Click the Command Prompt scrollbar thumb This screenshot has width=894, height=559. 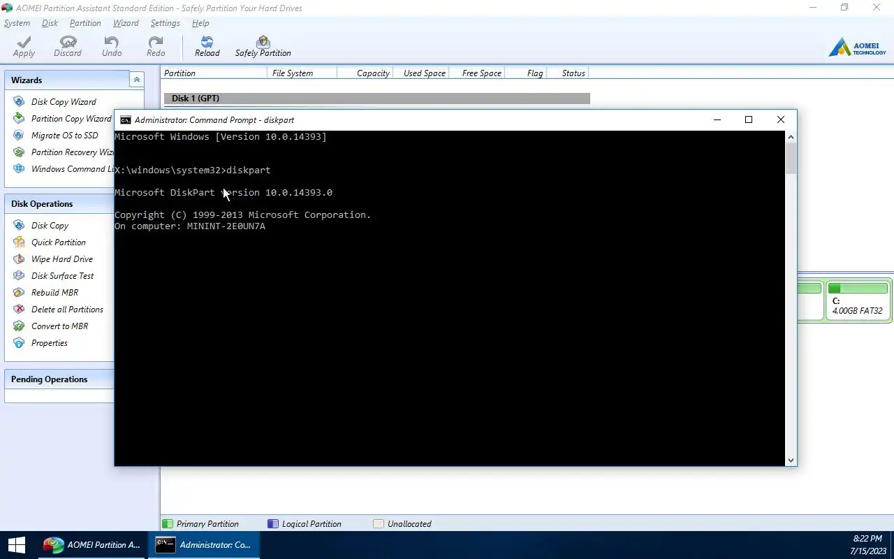click(791, 159)
